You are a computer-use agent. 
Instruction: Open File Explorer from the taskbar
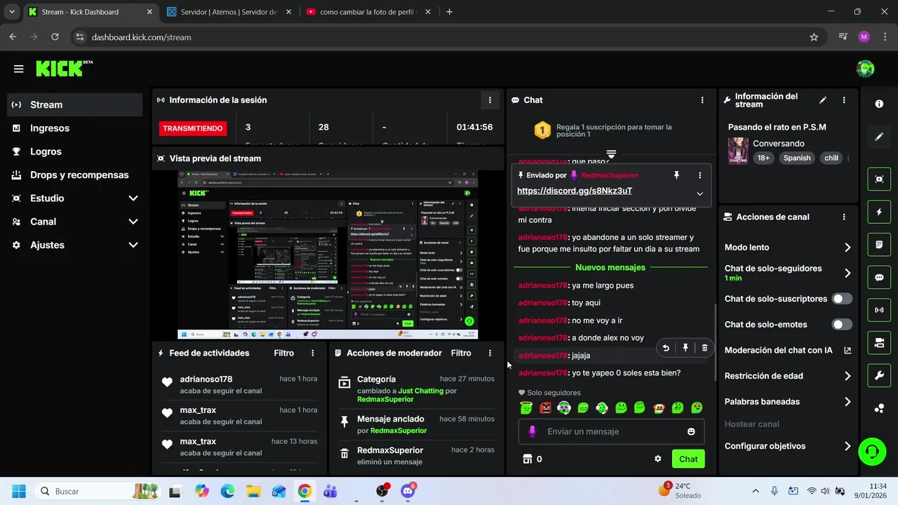(x=253, y=491)
